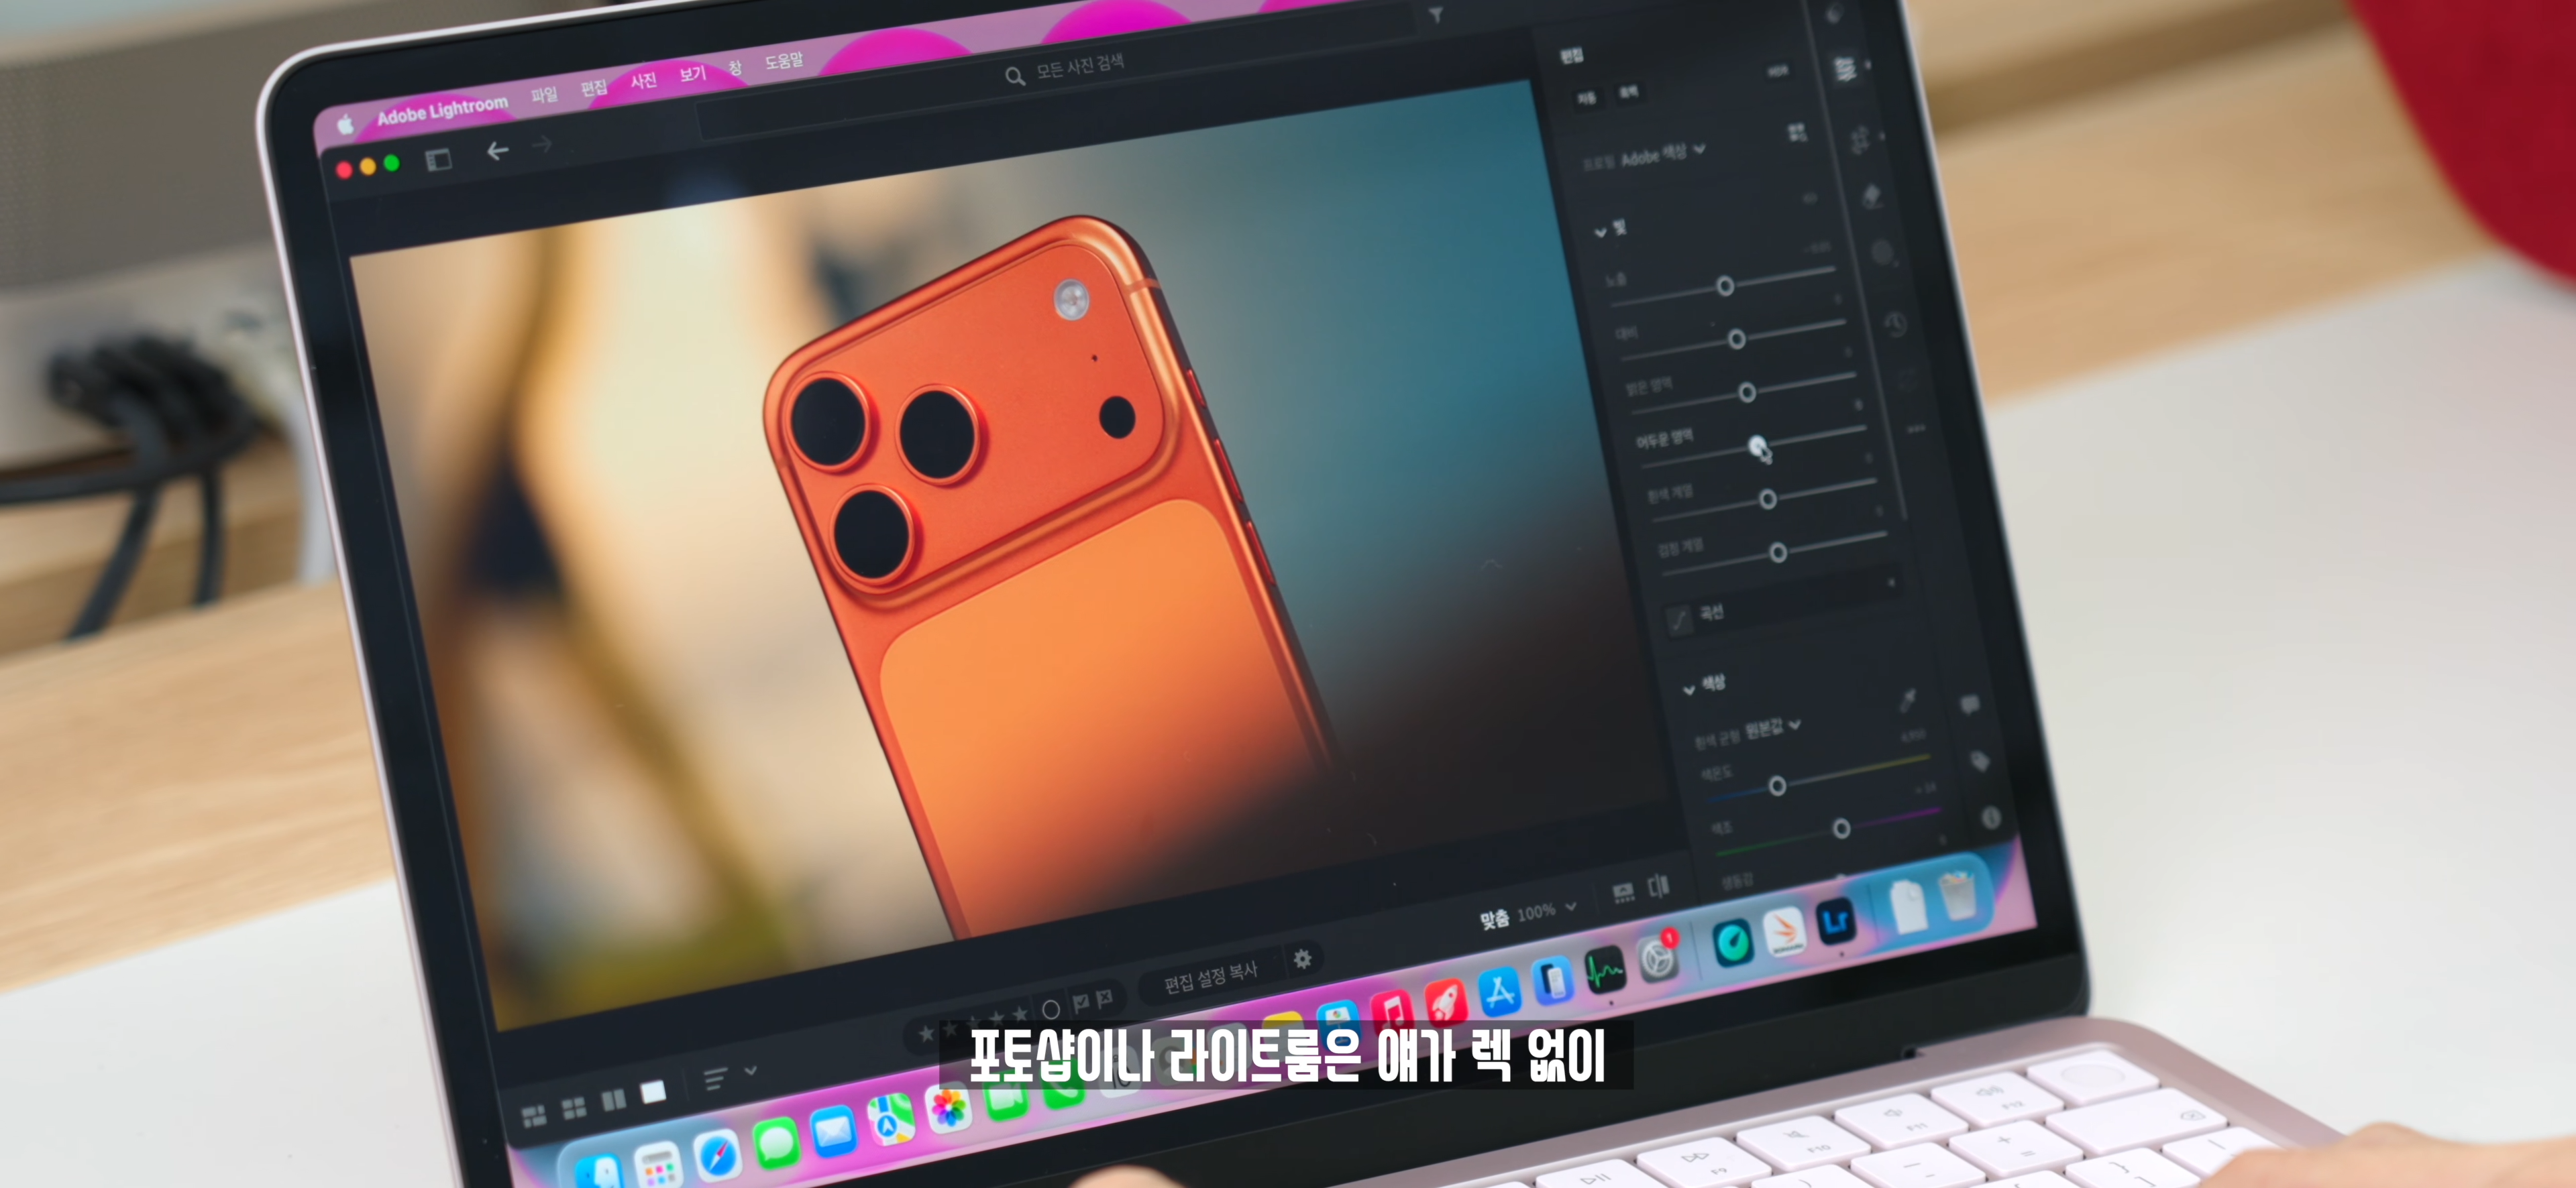Open the 도움말 menu
2576x1188 pixels.
point(784,61)
